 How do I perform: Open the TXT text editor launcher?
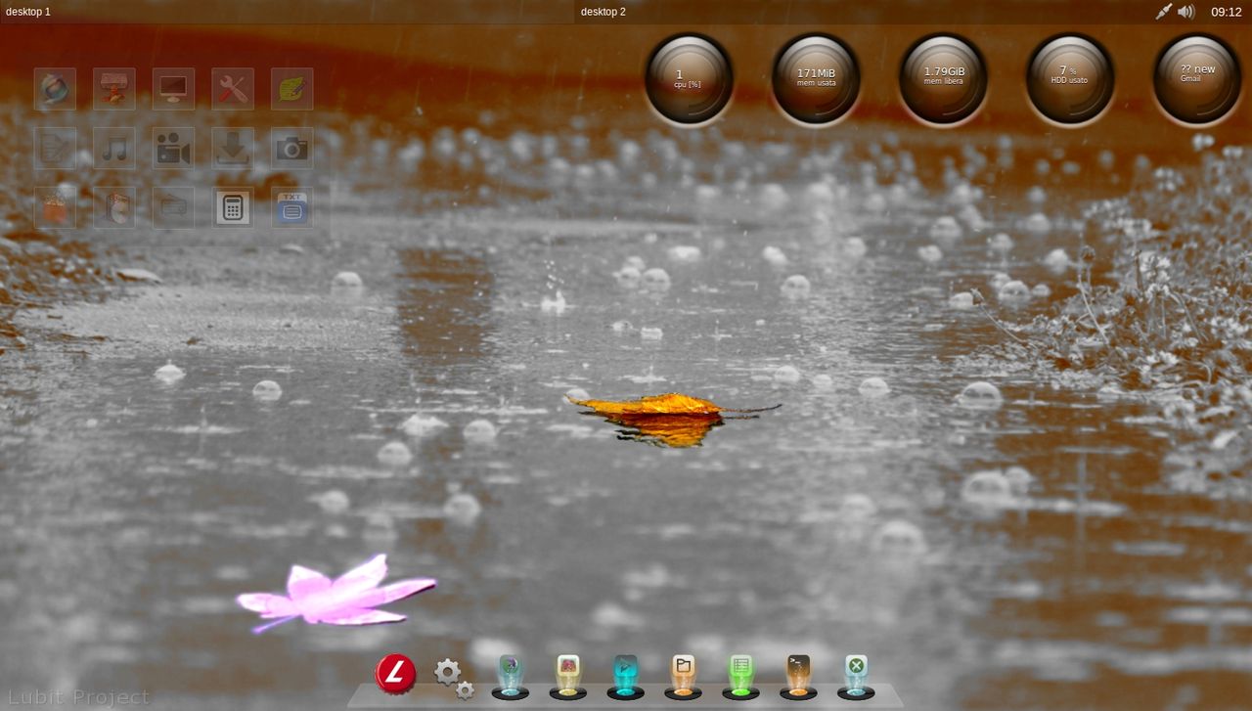pos(292,207)
